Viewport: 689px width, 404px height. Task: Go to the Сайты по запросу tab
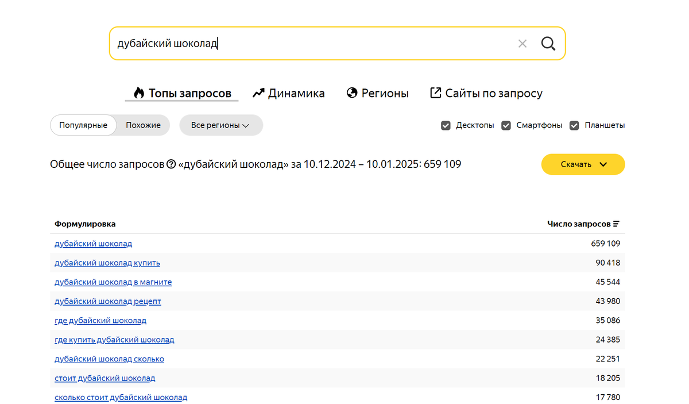point(486,93)
